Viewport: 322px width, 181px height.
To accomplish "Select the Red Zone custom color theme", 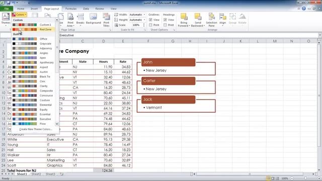I will [34, 30].
